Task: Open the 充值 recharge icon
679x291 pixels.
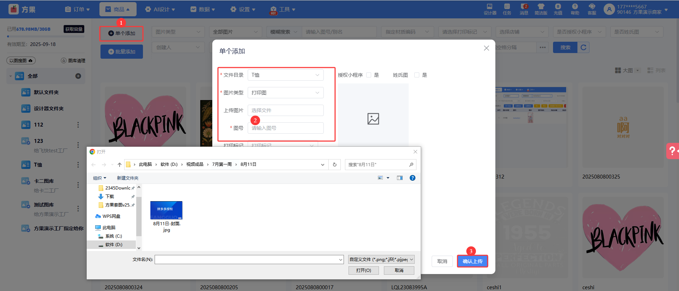Action: [x=558, y=9]
